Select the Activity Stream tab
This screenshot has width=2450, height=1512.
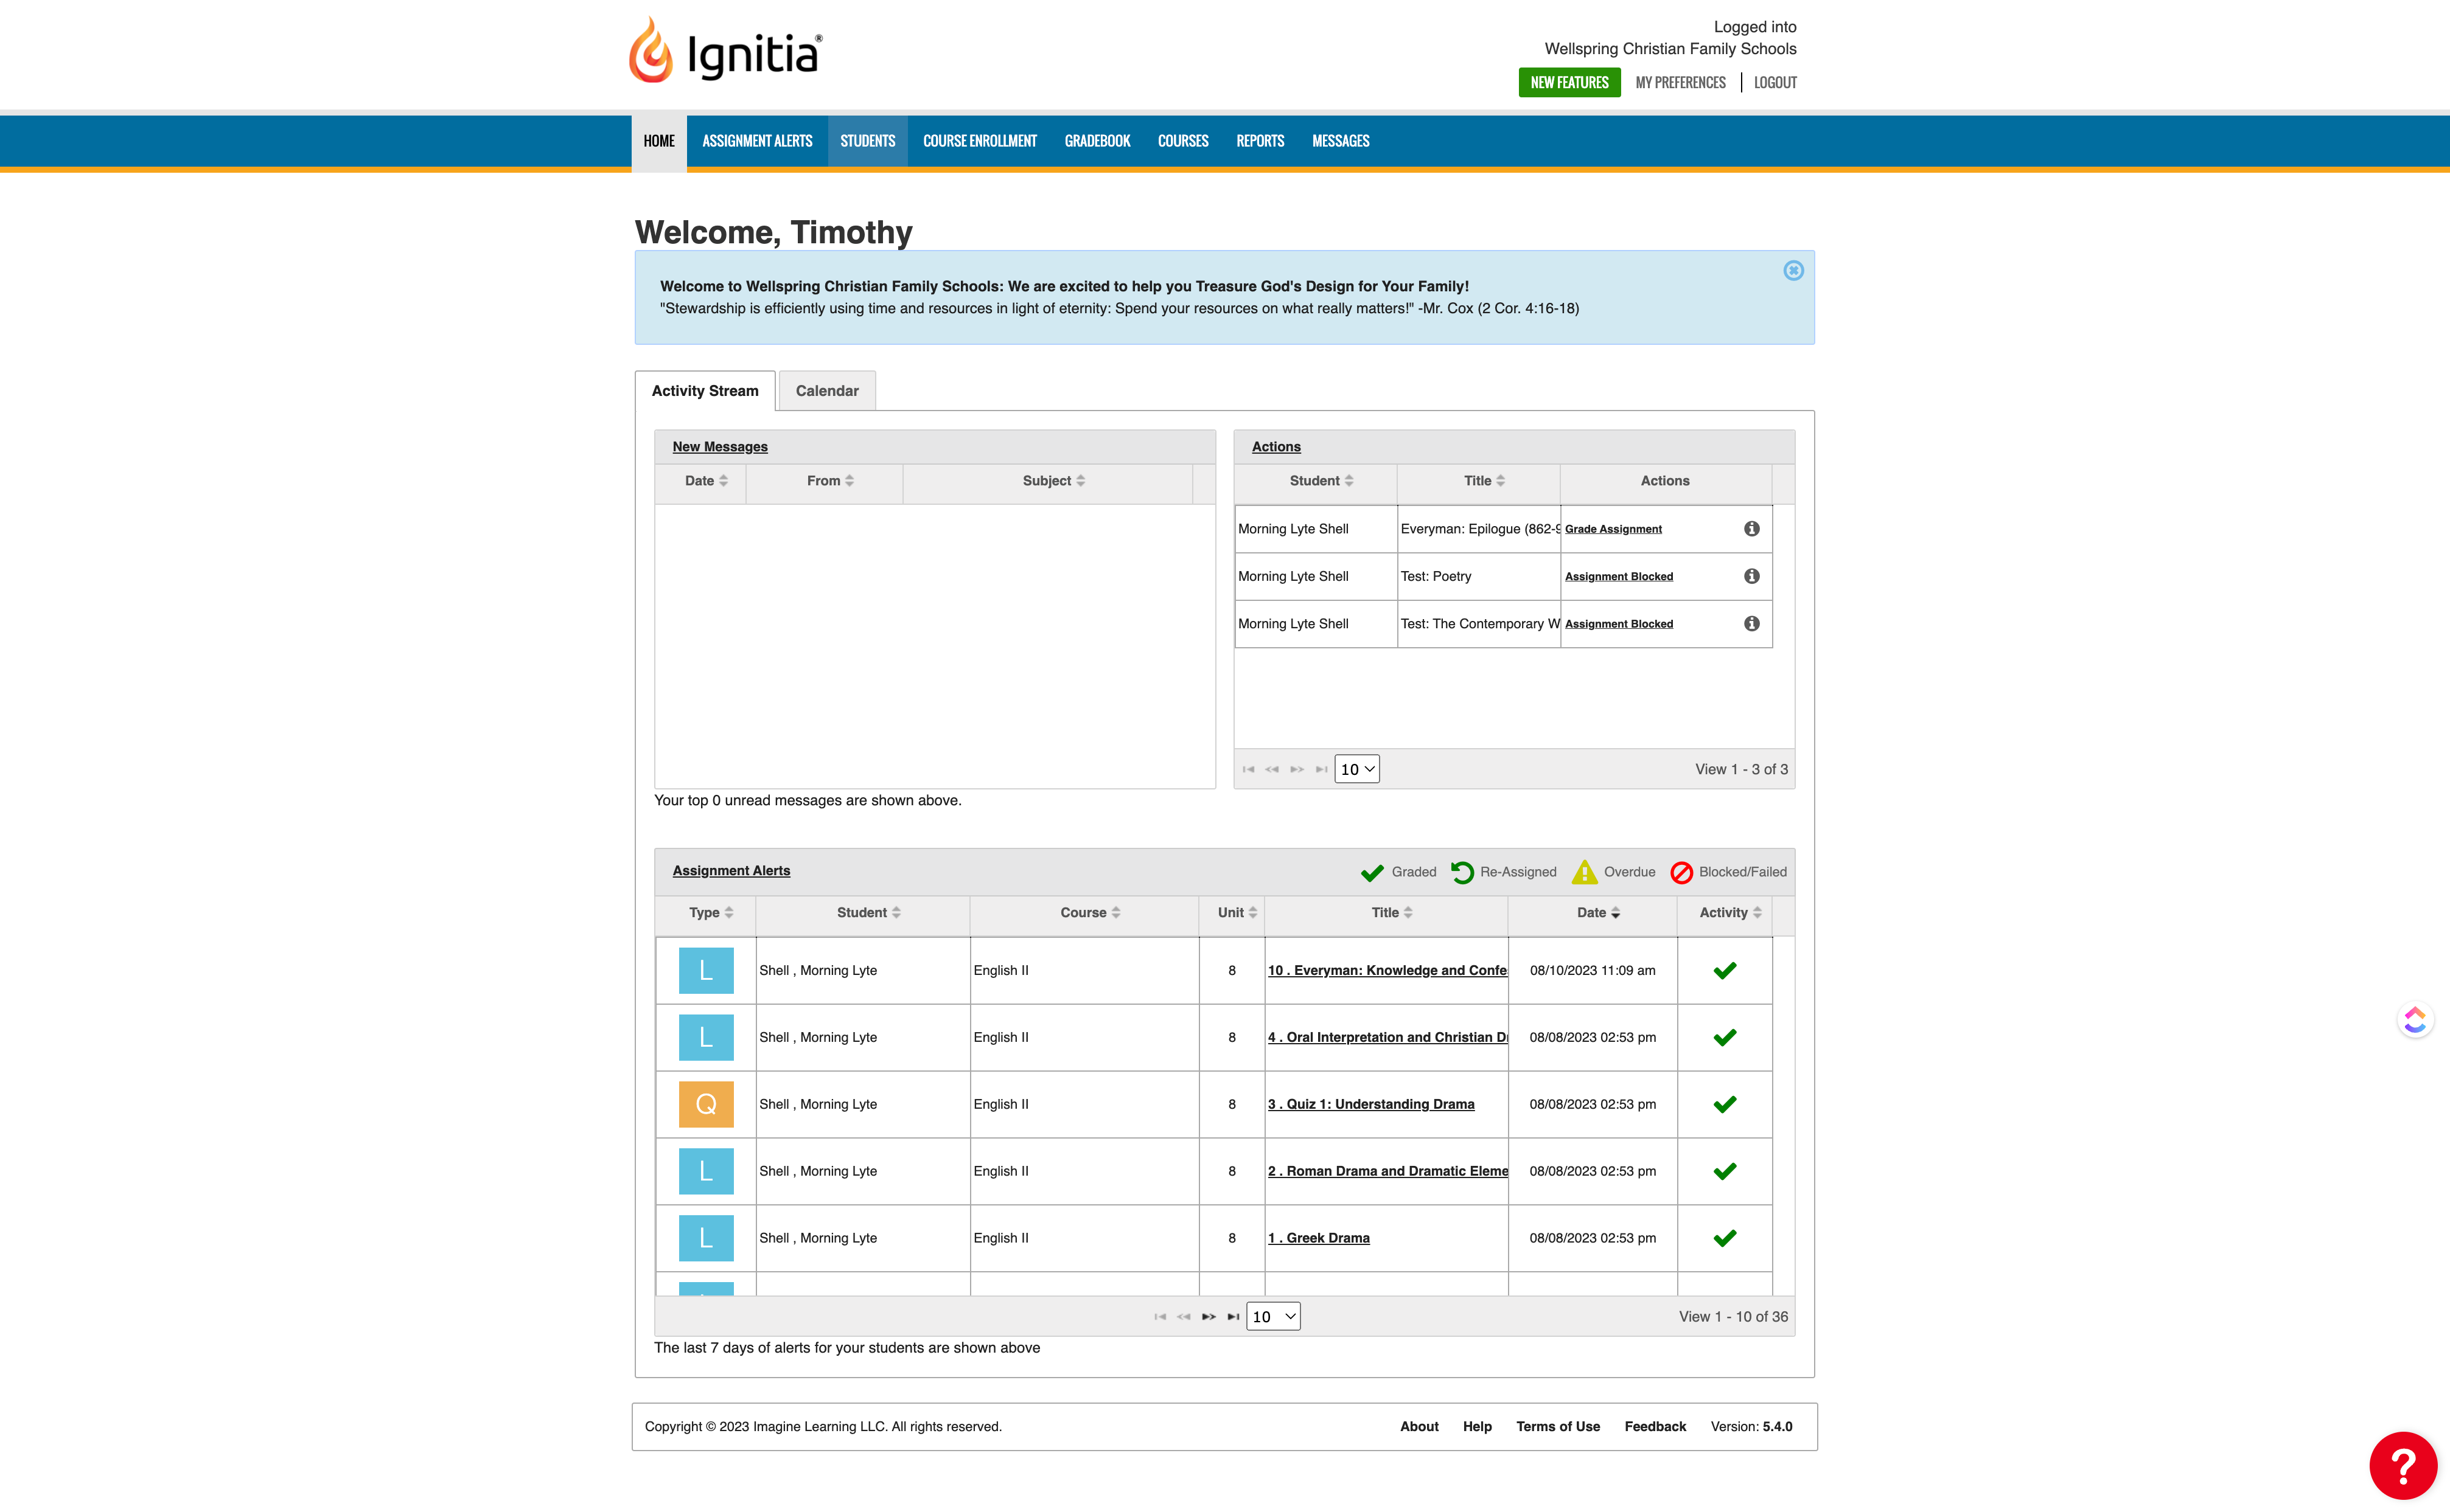tap(704, 391)
